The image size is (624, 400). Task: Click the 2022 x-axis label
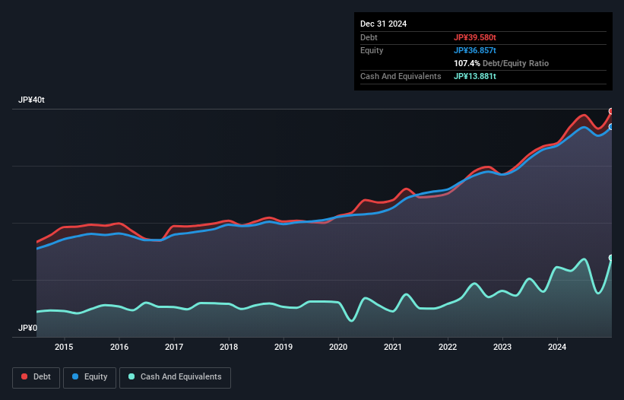pos(448,347)
